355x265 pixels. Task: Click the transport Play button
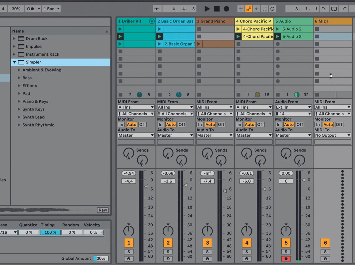point(207,9)
